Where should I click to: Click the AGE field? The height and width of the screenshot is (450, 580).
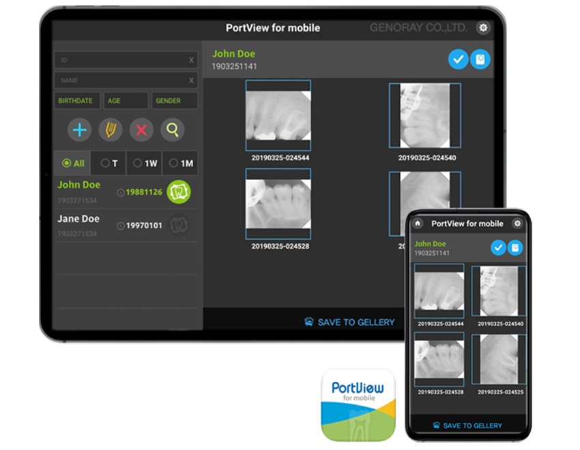point(126,100)
